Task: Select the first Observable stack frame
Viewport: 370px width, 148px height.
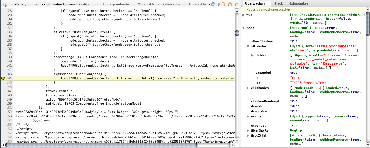Action: coord(146,4)
